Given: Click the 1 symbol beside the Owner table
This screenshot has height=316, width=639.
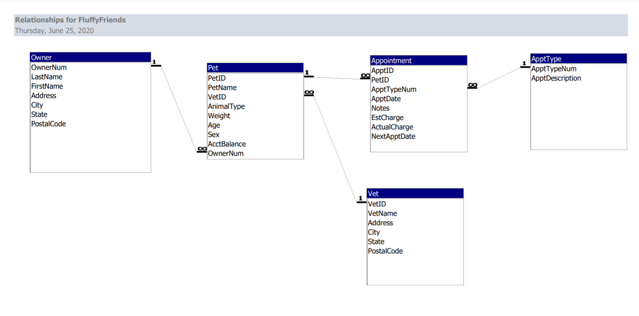Looking at the screenshot, I should (x=155, y=62).
